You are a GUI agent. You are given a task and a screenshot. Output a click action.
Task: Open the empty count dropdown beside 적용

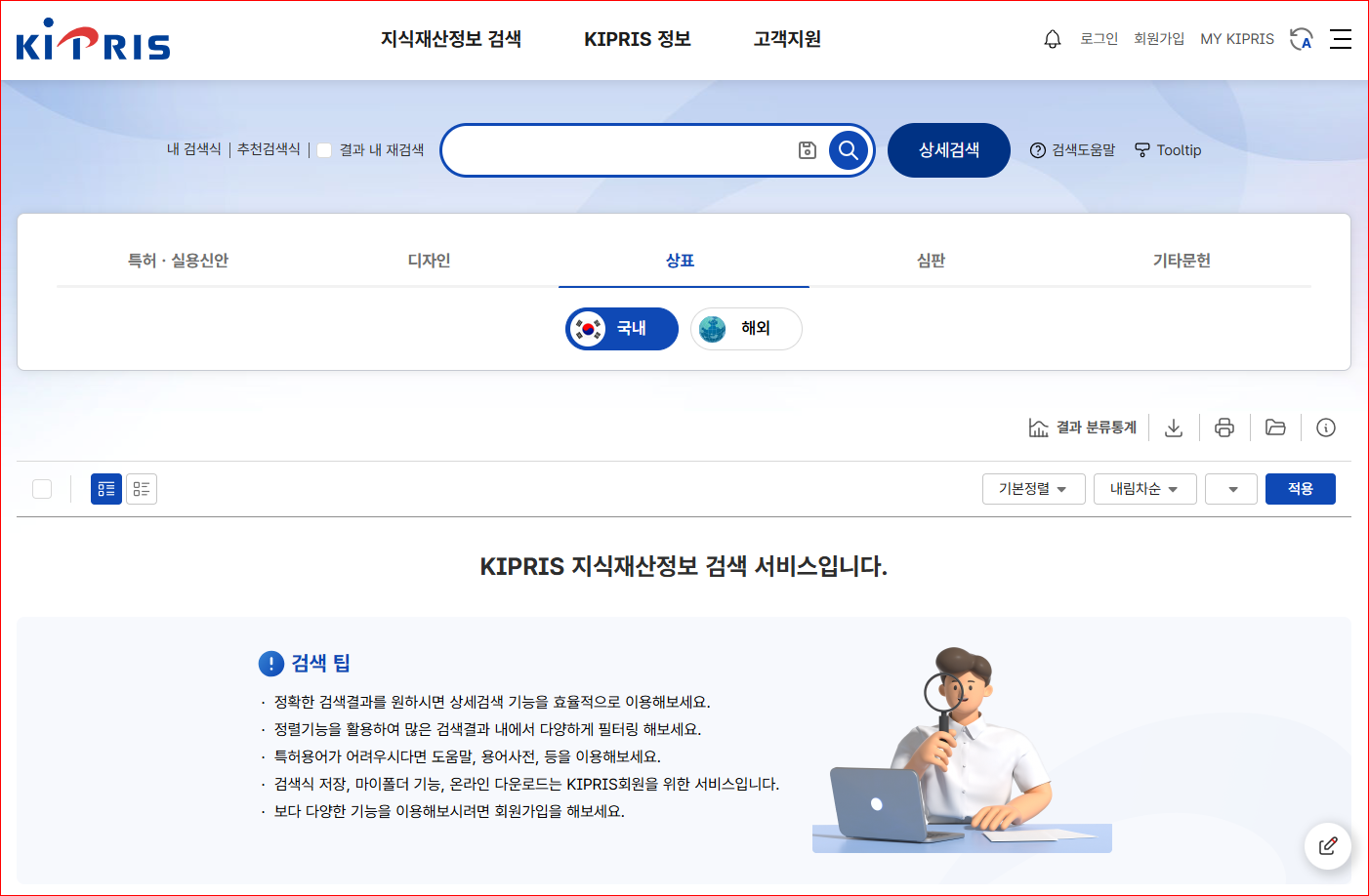coord(1230,489)
